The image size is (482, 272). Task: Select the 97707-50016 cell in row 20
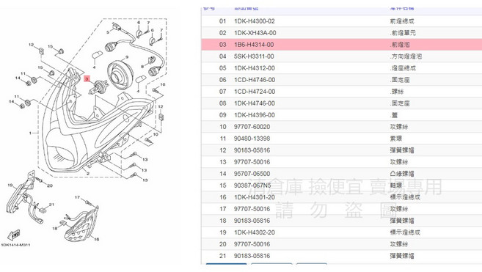[x=252, y=244]
